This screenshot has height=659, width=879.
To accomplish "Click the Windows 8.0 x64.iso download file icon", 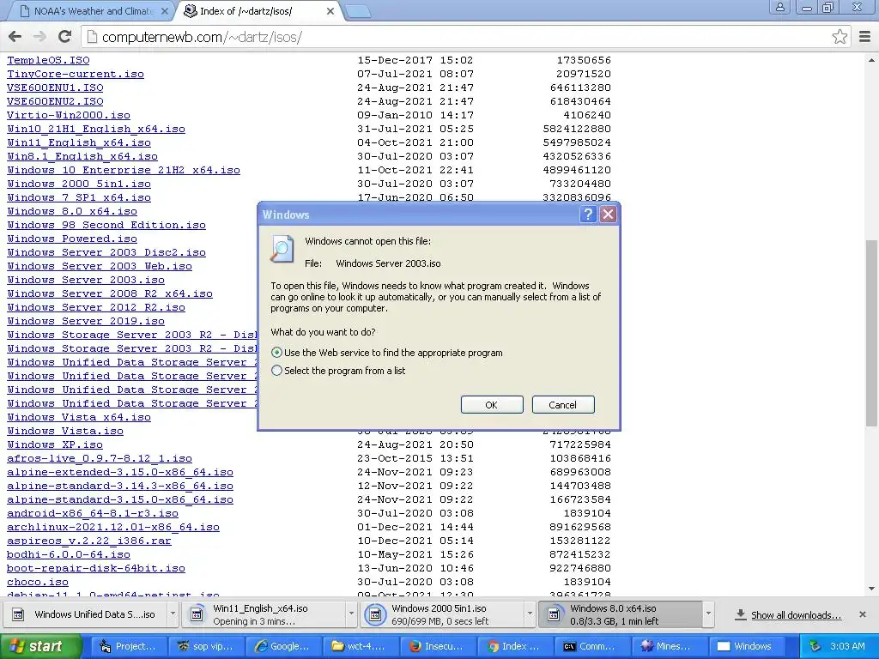I will [x=554, y=614].
